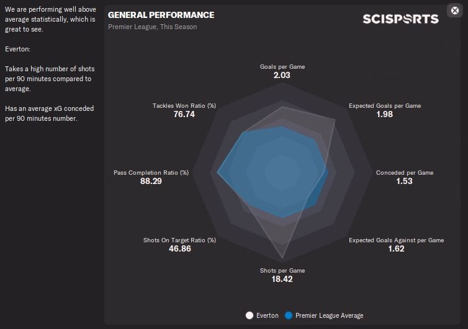Viewport: 468px width, 329px height.
Task: Toggle the Everton legend circle
Action: (250, 315)
